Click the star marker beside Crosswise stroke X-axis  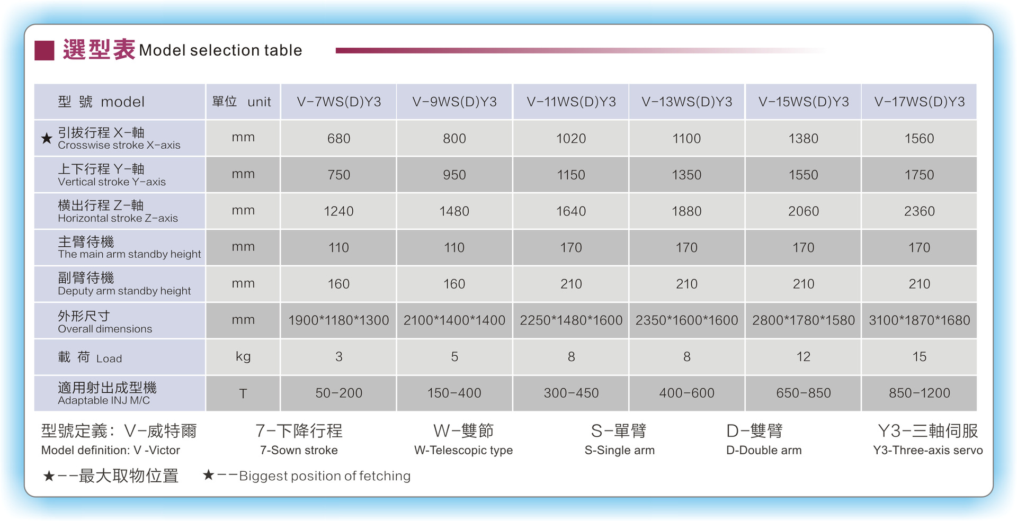[47, 138]
